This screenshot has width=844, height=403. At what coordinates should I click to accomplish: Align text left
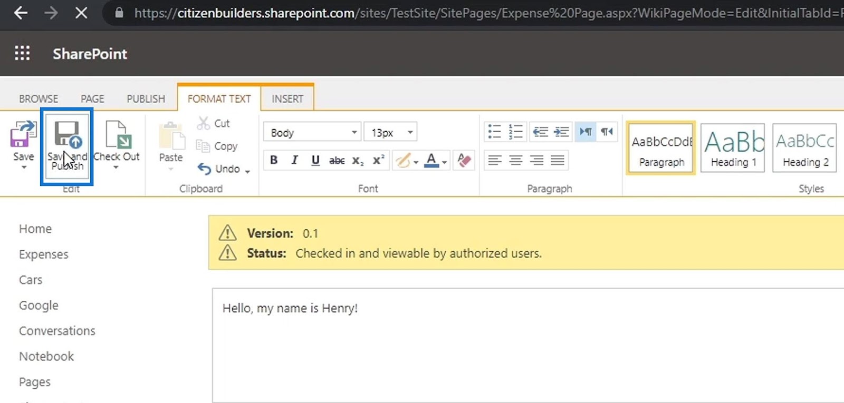tap(495, 160)
